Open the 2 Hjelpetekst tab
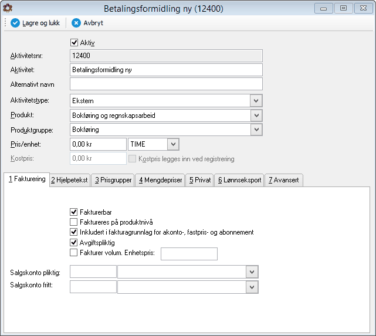The width and height of the screenshot is (376, 336). click(x=70, y=180)
